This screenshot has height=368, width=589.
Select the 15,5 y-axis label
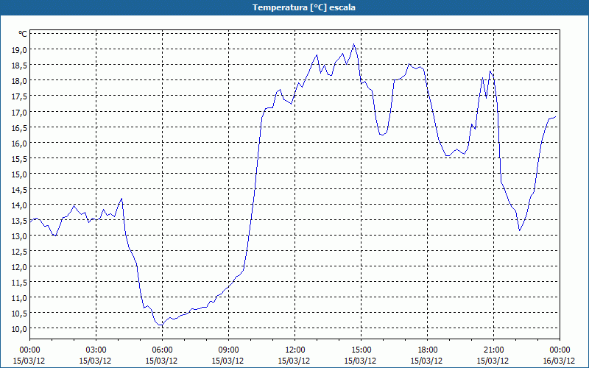point(21,158)
